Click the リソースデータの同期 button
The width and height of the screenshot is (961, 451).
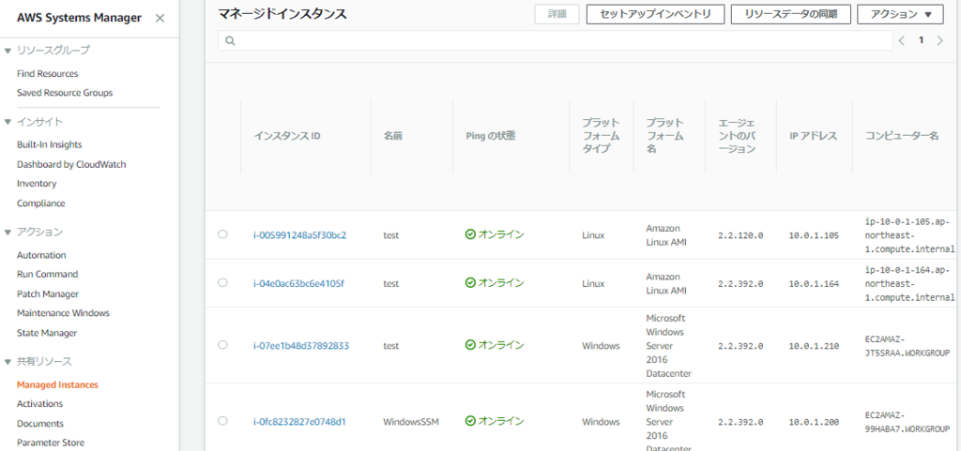(x=790, y=14)
